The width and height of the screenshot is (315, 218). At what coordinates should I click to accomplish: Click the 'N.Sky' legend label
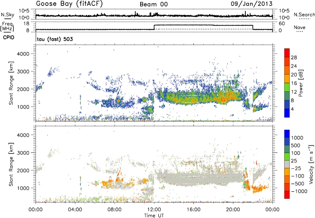(7, 15)
